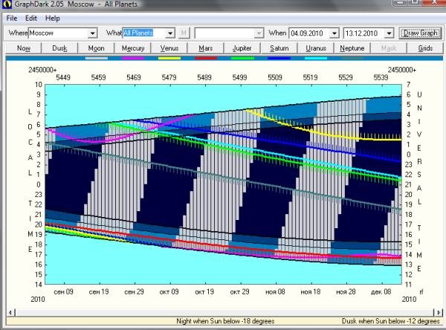Toggle the Moon display button
This screenshot has width=446, height=330.
coord(96,48)
